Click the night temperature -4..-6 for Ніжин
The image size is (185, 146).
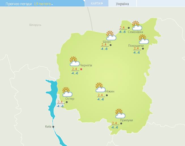(100, 99)
